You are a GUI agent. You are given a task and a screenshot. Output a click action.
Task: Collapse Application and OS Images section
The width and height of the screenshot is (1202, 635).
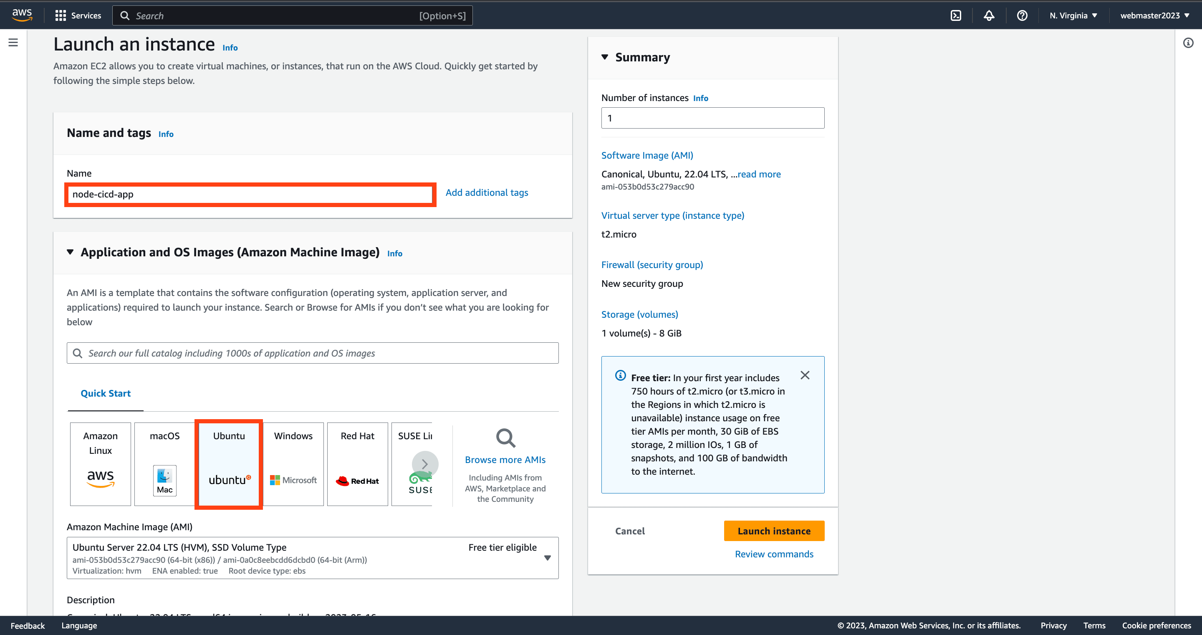[70, 252]
